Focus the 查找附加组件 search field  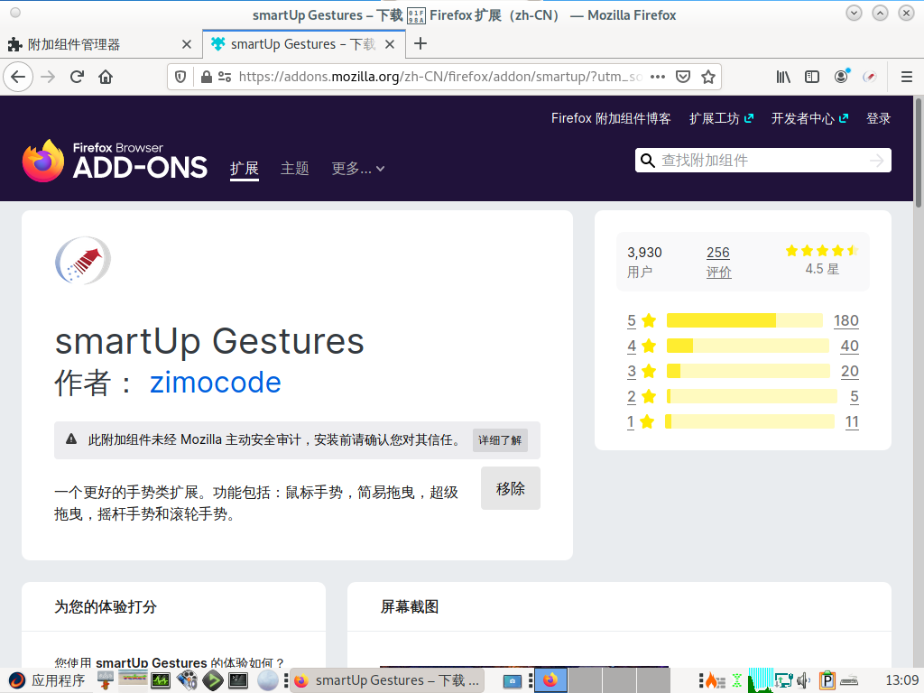(x=763, y=161)
